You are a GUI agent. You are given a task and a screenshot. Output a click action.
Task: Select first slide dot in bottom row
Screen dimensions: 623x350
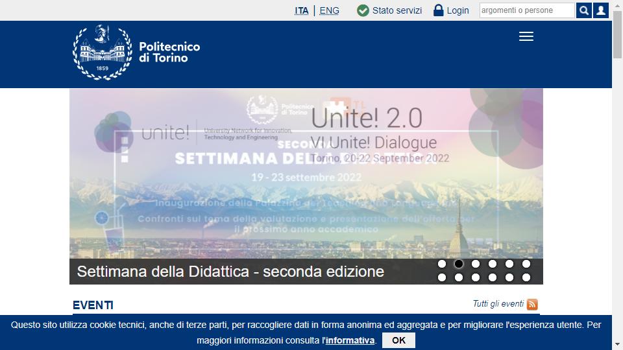coord(442,277)
